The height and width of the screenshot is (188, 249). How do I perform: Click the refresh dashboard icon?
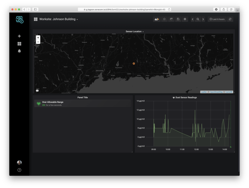[x=230, y=19]
